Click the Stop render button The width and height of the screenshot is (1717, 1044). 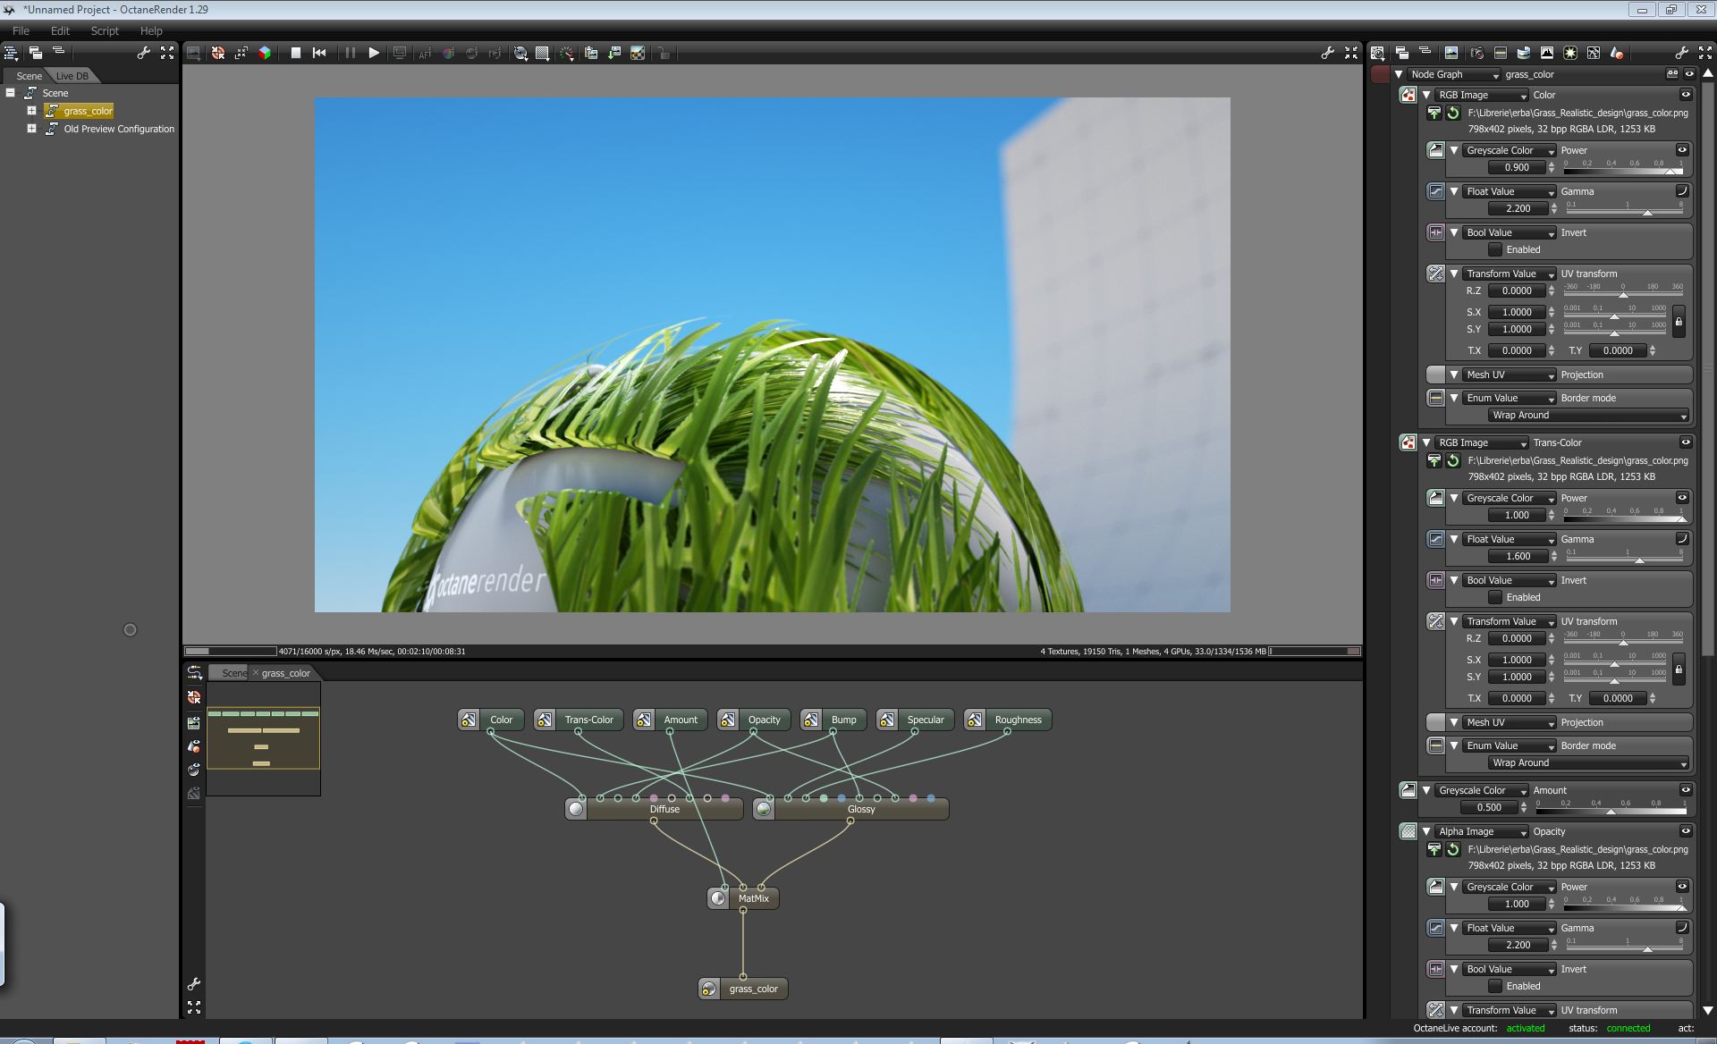[x=295, y=54]
